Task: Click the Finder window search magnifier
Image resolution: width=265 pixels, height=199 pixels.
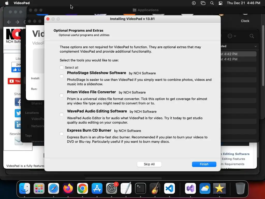Action: (x=252, y=36)
